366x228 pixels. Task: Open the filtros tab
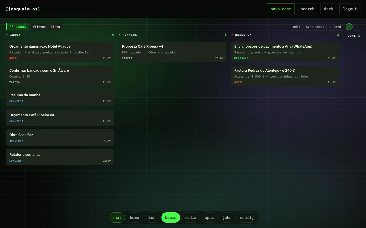click(x=39, y=27)
